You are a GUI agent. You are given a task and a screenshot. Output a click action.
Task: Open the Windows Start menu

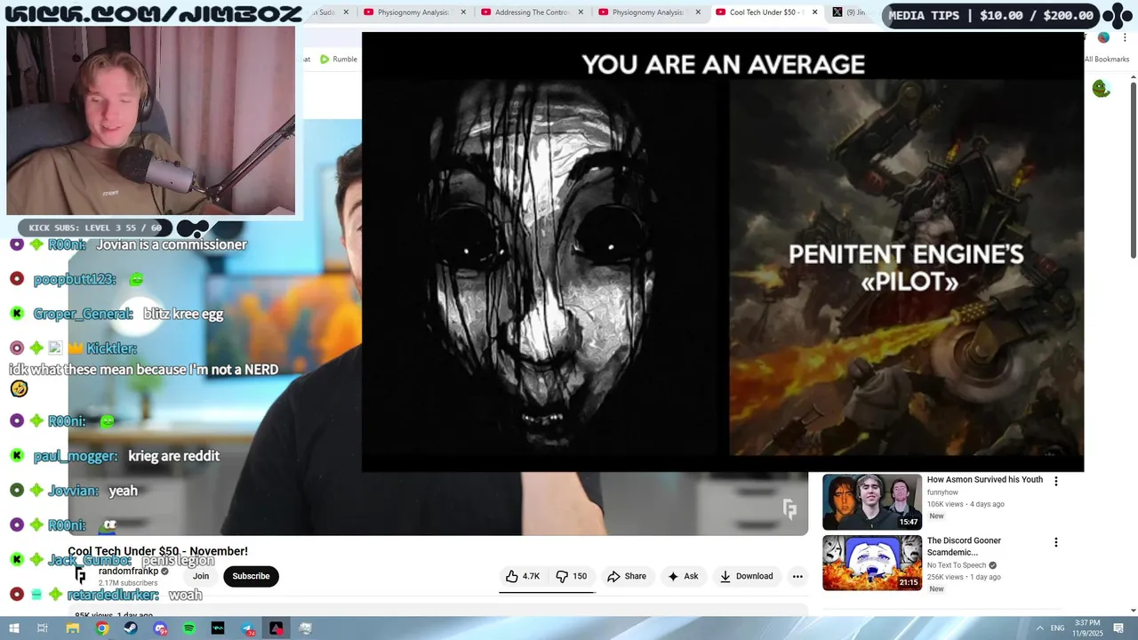pyautogui.click(x=16, y=628)
